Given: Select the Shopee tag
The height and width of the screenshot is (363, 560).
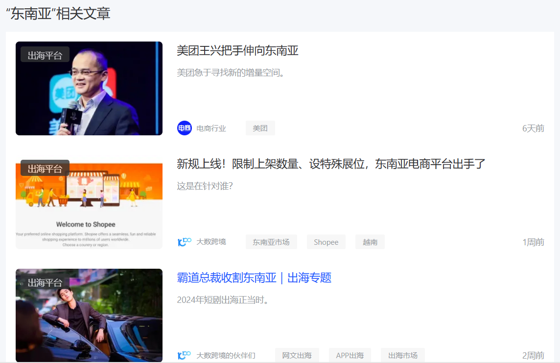Looking at the screenshot, I should pyautogui.click(x=326, y=242).
